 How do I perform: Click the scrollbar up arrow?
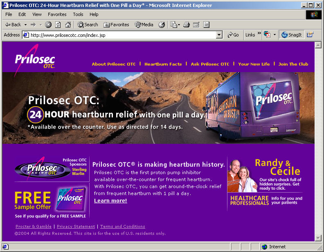pyautogui.click(x=318, y=45)
